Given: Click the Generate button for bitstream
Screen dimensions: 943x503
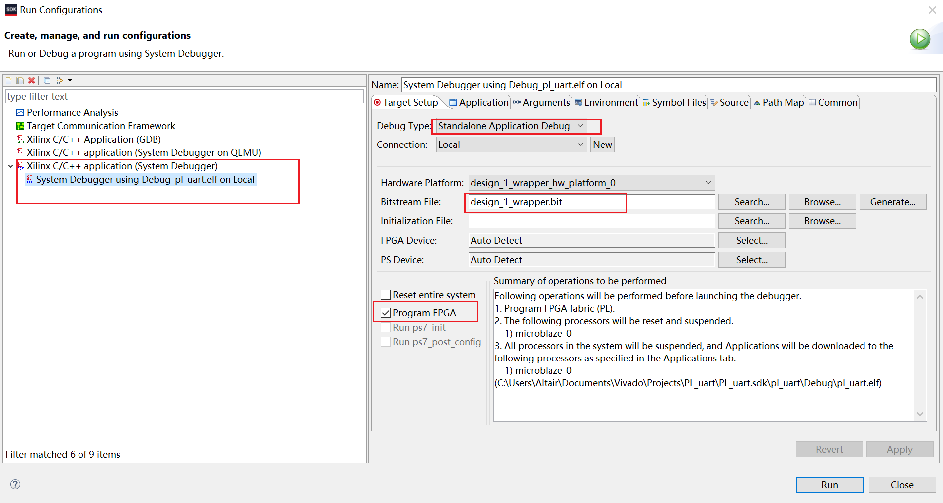Looking at the screenshot, I should pos(893,202).
